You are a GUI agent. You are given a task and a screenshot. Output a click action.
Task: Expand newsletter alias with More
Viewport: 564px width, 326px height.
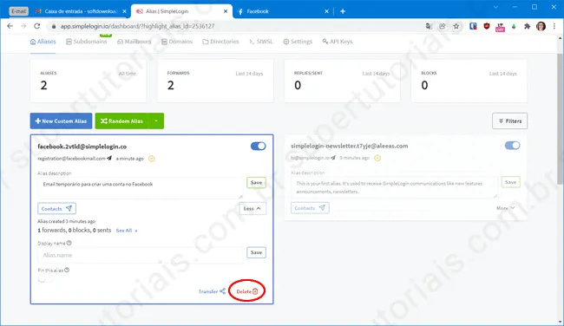(505, 208)
